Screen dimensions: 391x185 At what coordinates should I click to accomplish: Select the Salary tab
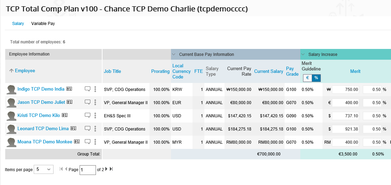[18, 24]
